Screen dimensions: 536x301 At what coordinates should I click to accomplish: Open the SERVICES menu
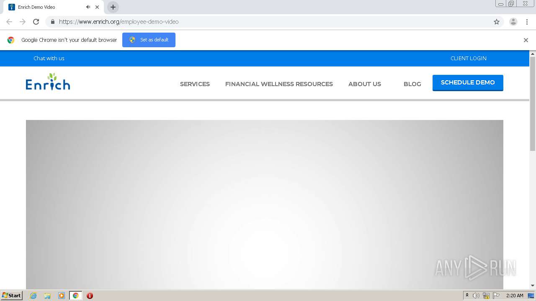coord(195,84)
